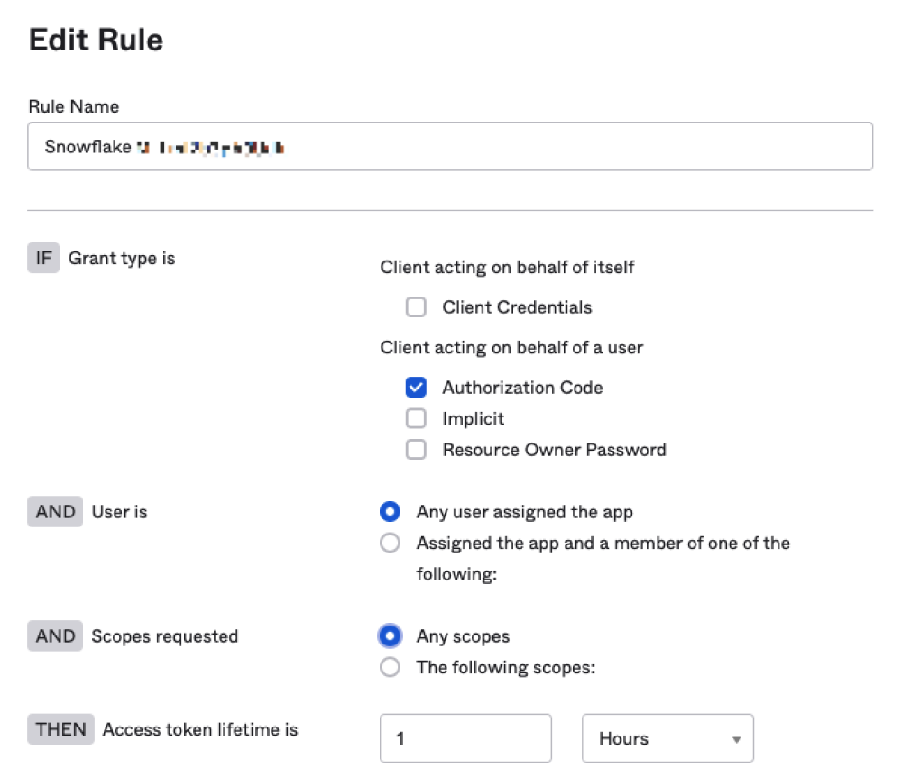Click the AND badge beside User is
902x777 pixels.
click(54, 511)
